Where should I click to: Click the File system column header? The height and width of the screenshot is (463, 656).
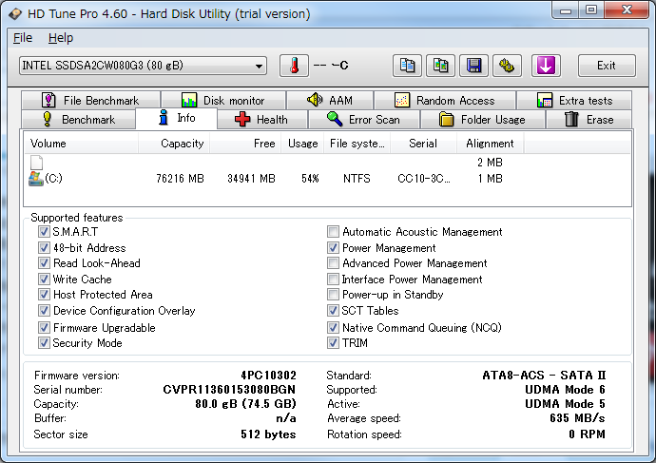[357, 144]
